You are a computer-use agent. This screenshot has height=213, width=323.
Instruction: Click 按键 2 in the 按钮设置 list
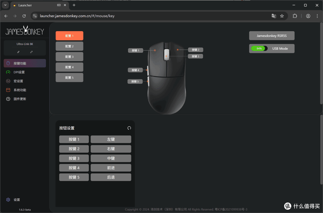click(x=74, y=149)
